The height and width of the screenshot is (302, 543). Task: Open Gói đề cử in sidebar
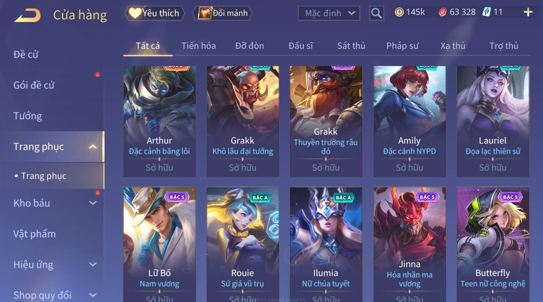tap(34, 85)
